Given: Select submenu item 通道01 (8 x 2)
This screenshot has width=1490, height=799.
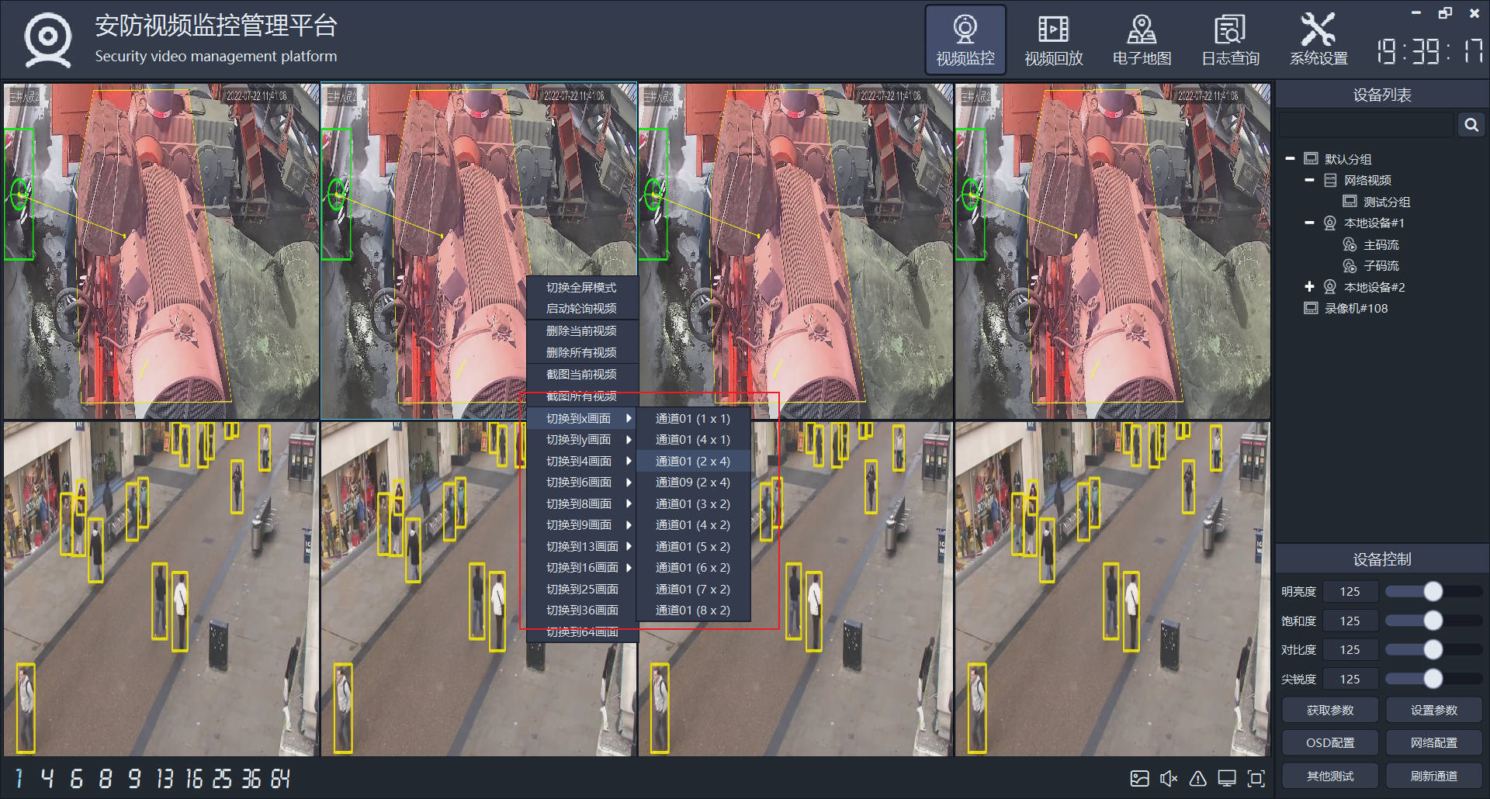Looking at the screenshot, I should pos(693,610).
